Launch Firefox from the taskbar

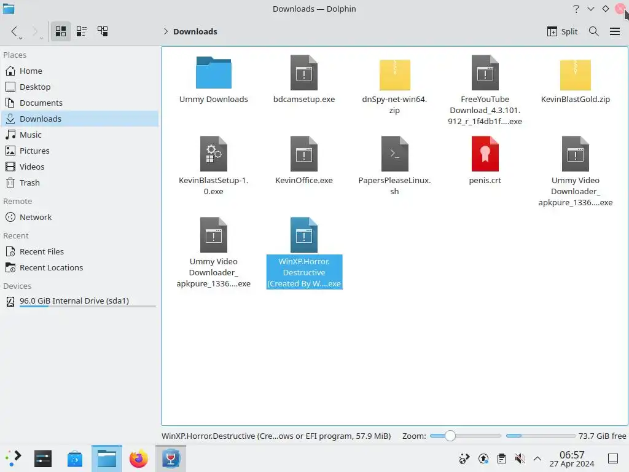pos(139,458)
